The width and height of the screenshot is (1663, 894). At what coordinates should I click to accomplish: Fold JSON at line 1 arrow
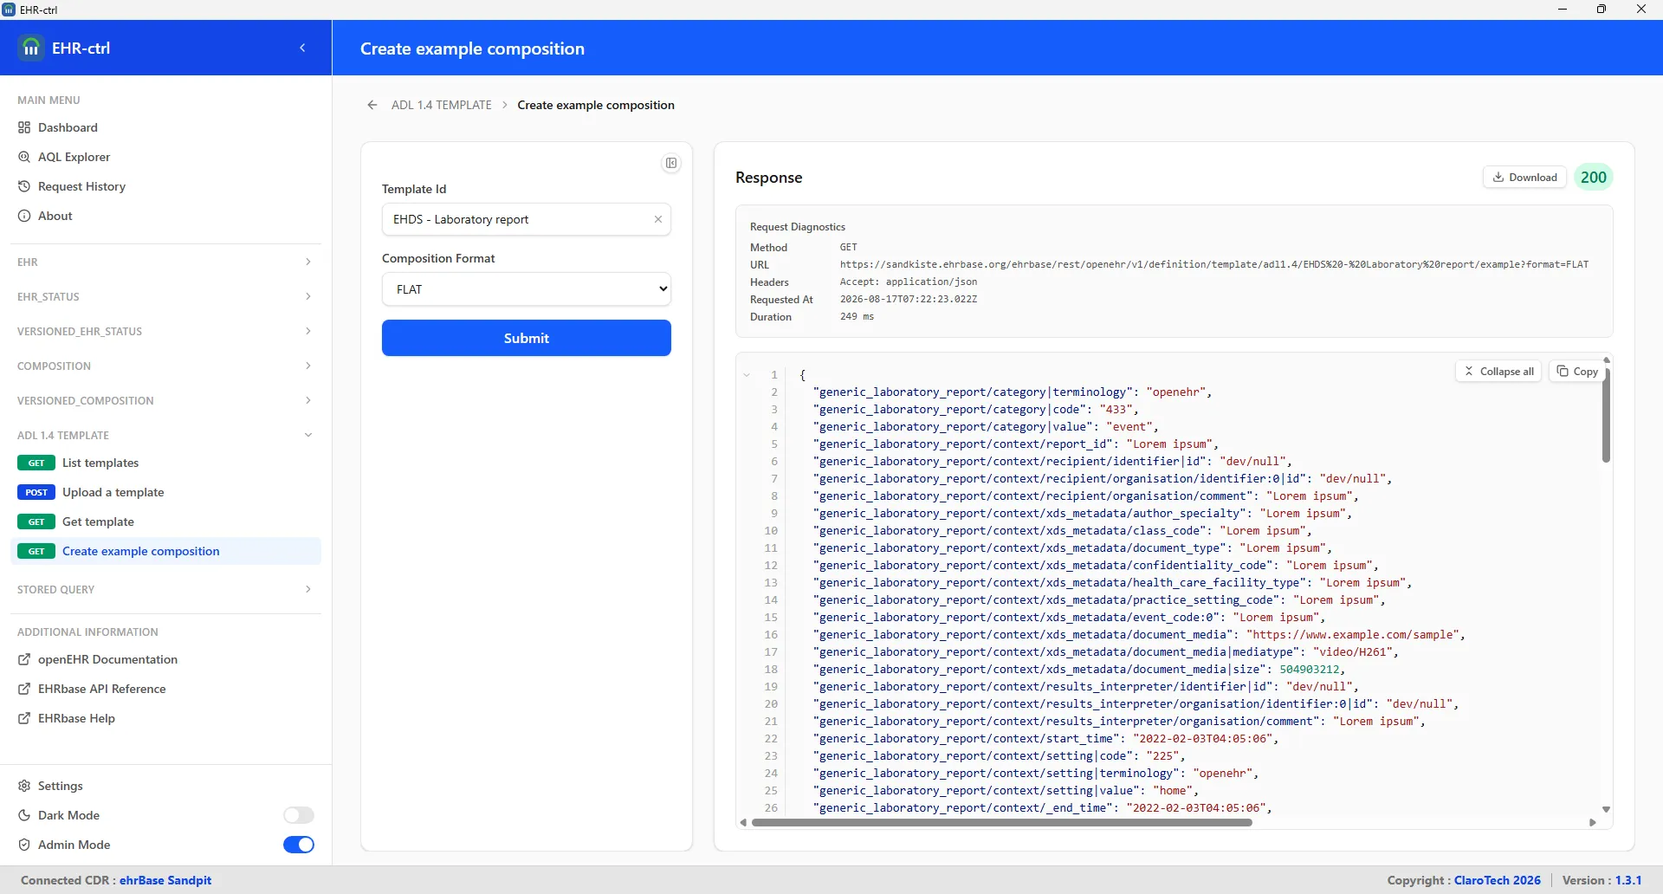coord(747,375)
